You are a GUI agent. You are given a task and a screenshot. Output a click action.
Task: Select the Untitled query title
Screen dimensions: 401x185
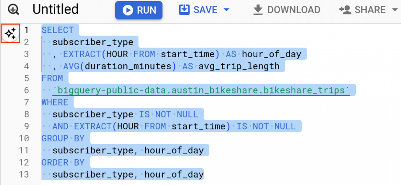[x=55, y=9]
